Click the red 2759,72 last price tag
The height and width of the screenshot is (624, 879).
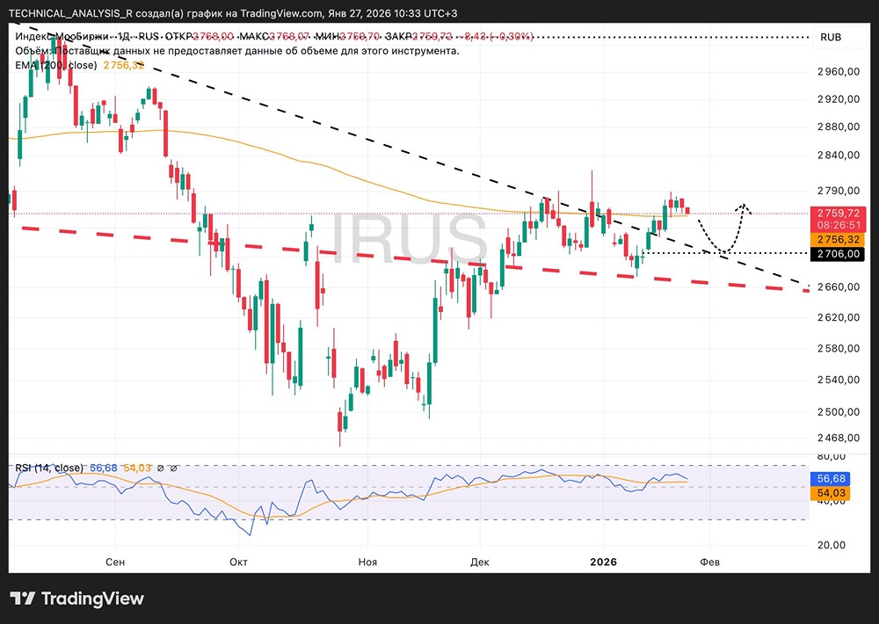pos(838,213)
